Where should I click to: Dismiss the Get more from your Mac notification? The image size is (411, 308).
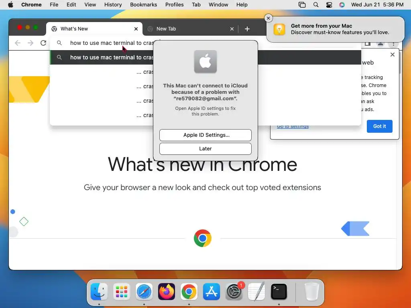point(268,18)
